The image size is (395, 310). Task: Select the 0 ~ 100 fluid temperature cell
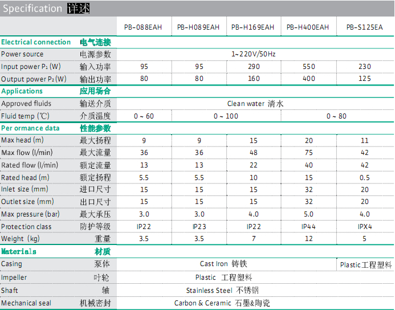(x=226, y=116)
